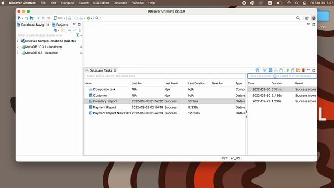
Task: Click the Reconnect icon in main toolbar
Action: pyautogui.click(x=43, y=18)
